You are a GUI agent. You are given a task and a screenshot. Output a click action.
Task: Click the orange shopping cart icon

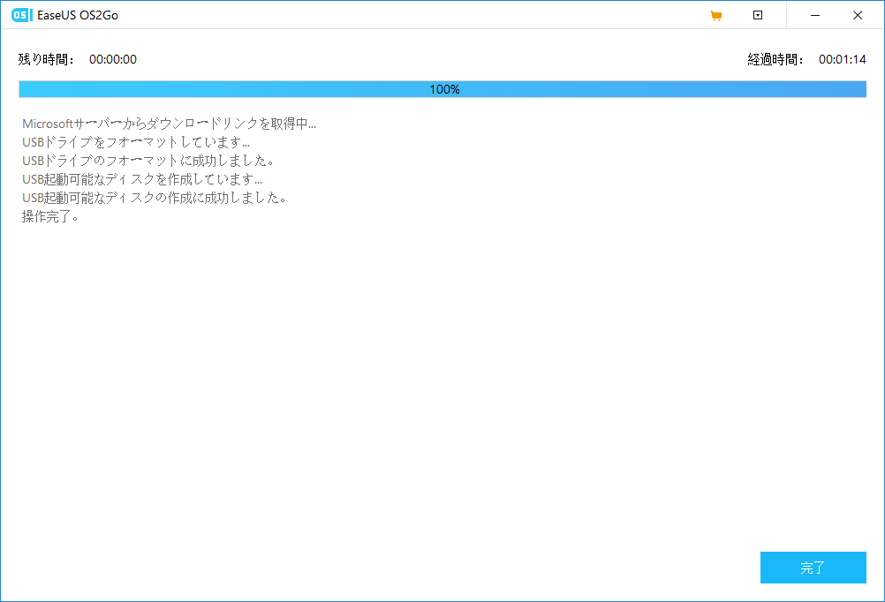click(x=716, y=15)
